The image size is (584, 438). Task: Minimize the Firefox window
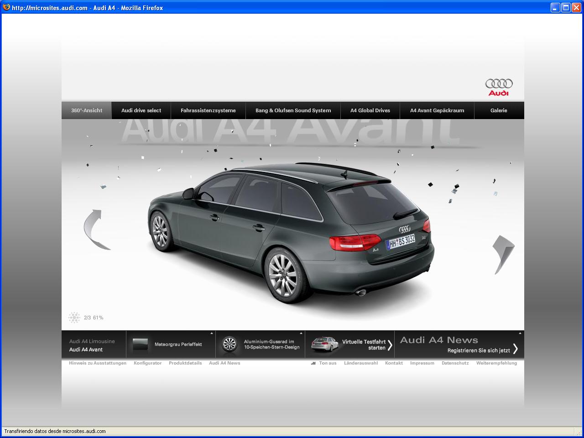555,7
